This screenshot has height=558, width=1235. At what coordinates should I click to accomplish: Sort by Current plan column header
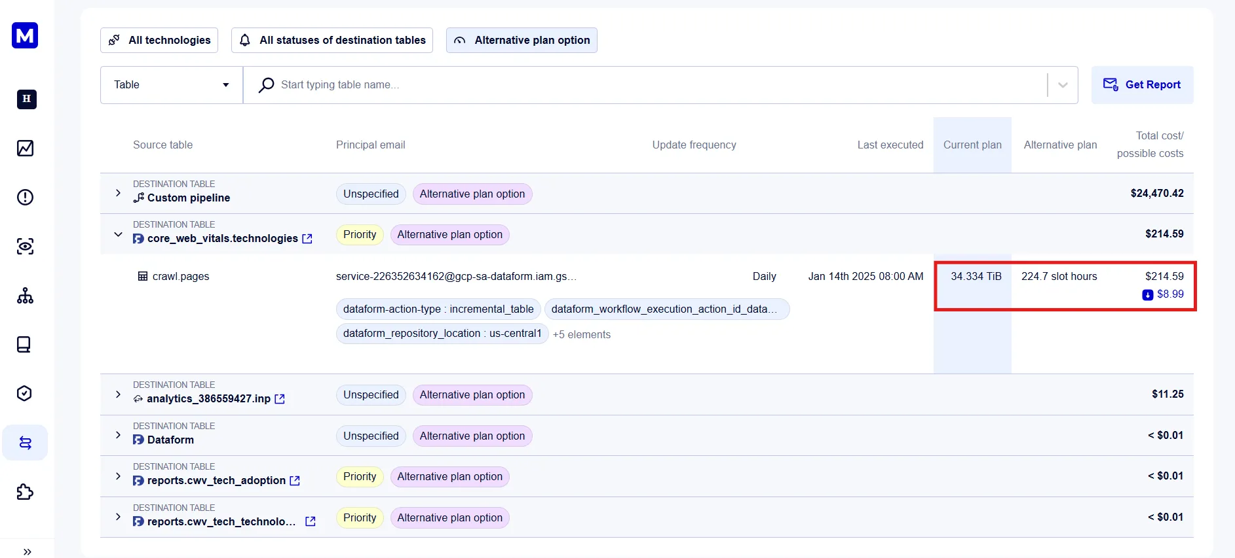pyautogui.click(x=972, y=145)
